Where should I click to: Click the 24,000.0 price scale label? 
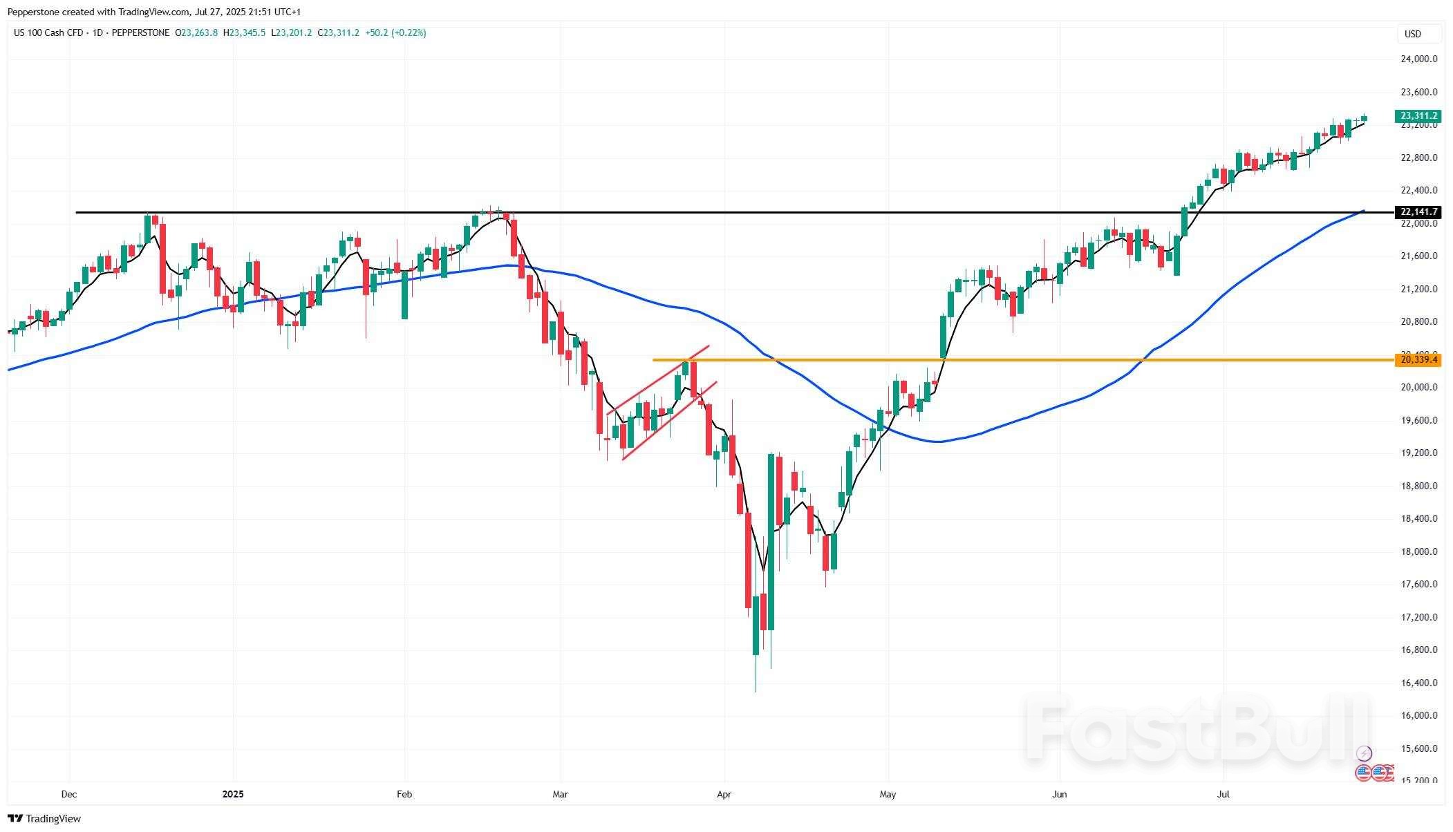pos(1418,59)
